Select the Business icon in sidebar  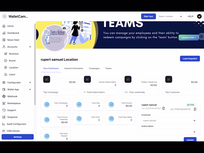[x=6, y=54]
